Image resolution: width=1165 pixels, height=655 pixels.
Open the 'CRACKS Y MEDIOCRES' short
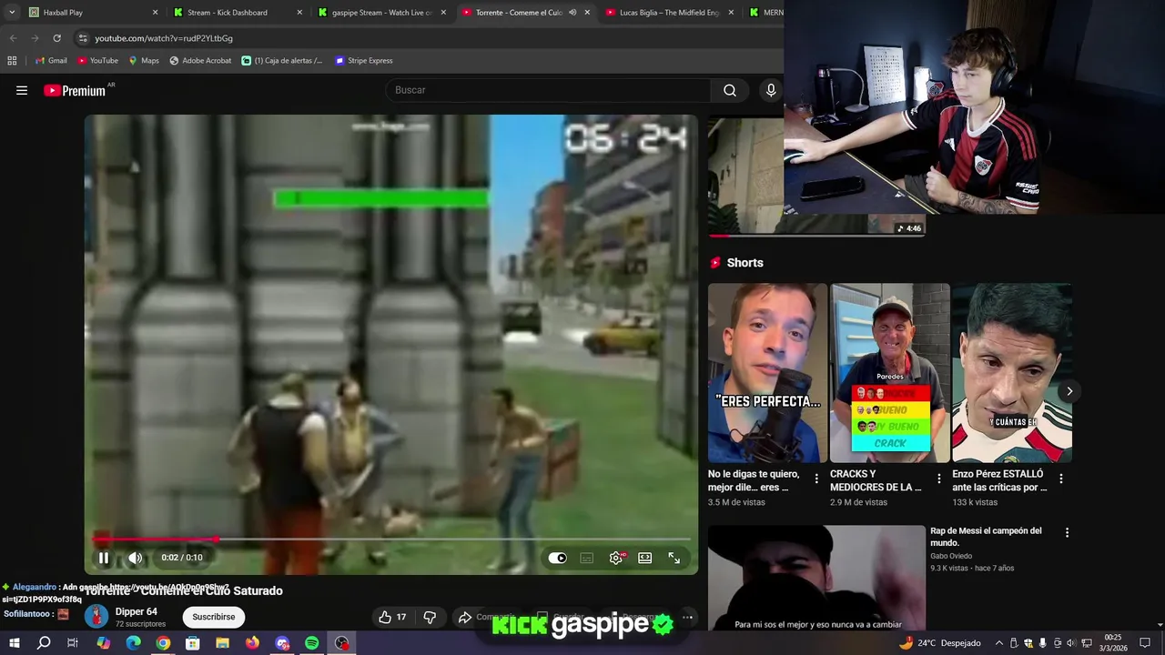889,373
